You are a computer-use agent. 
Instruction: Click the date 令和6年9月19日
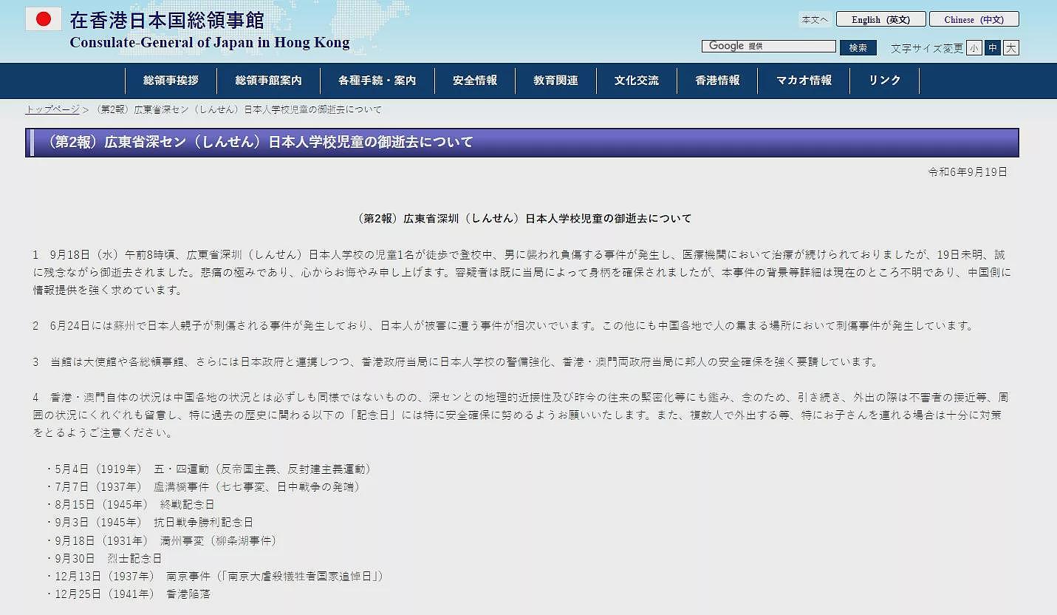(x=968, y=171)
